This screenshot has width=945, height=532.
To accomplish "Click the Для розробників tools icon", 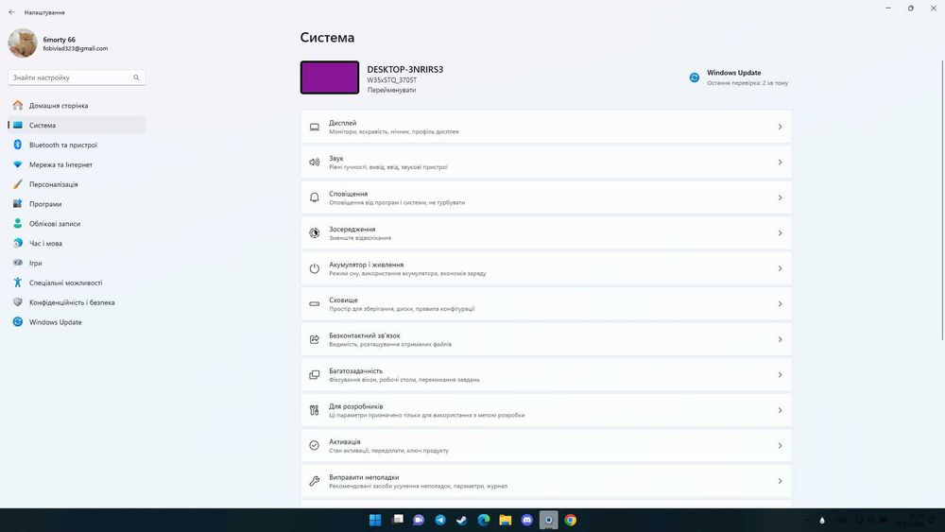I will click(x=314, y=410).
